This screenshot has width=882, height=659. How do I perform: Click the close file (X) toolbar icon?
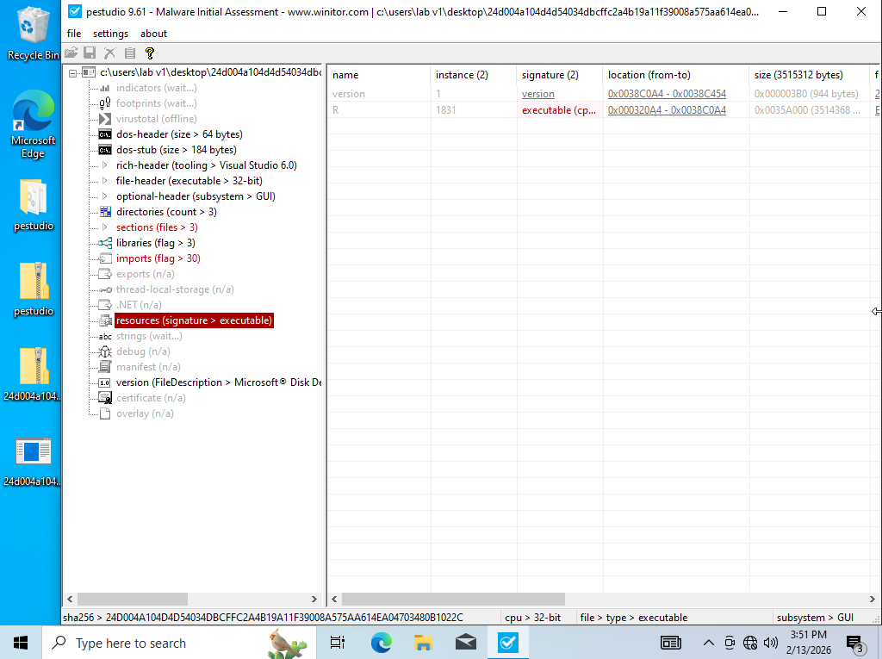tap(109, 53)
